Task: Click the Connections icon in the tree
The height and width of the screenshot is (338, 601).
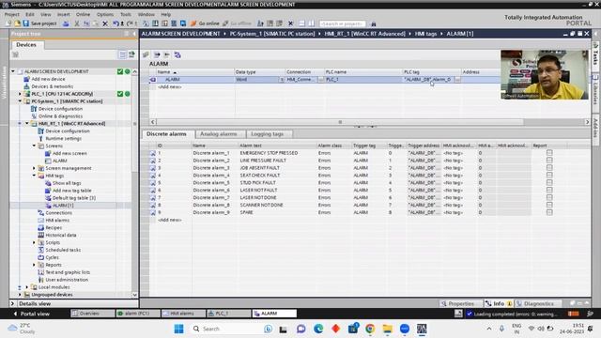Action: 40,213
